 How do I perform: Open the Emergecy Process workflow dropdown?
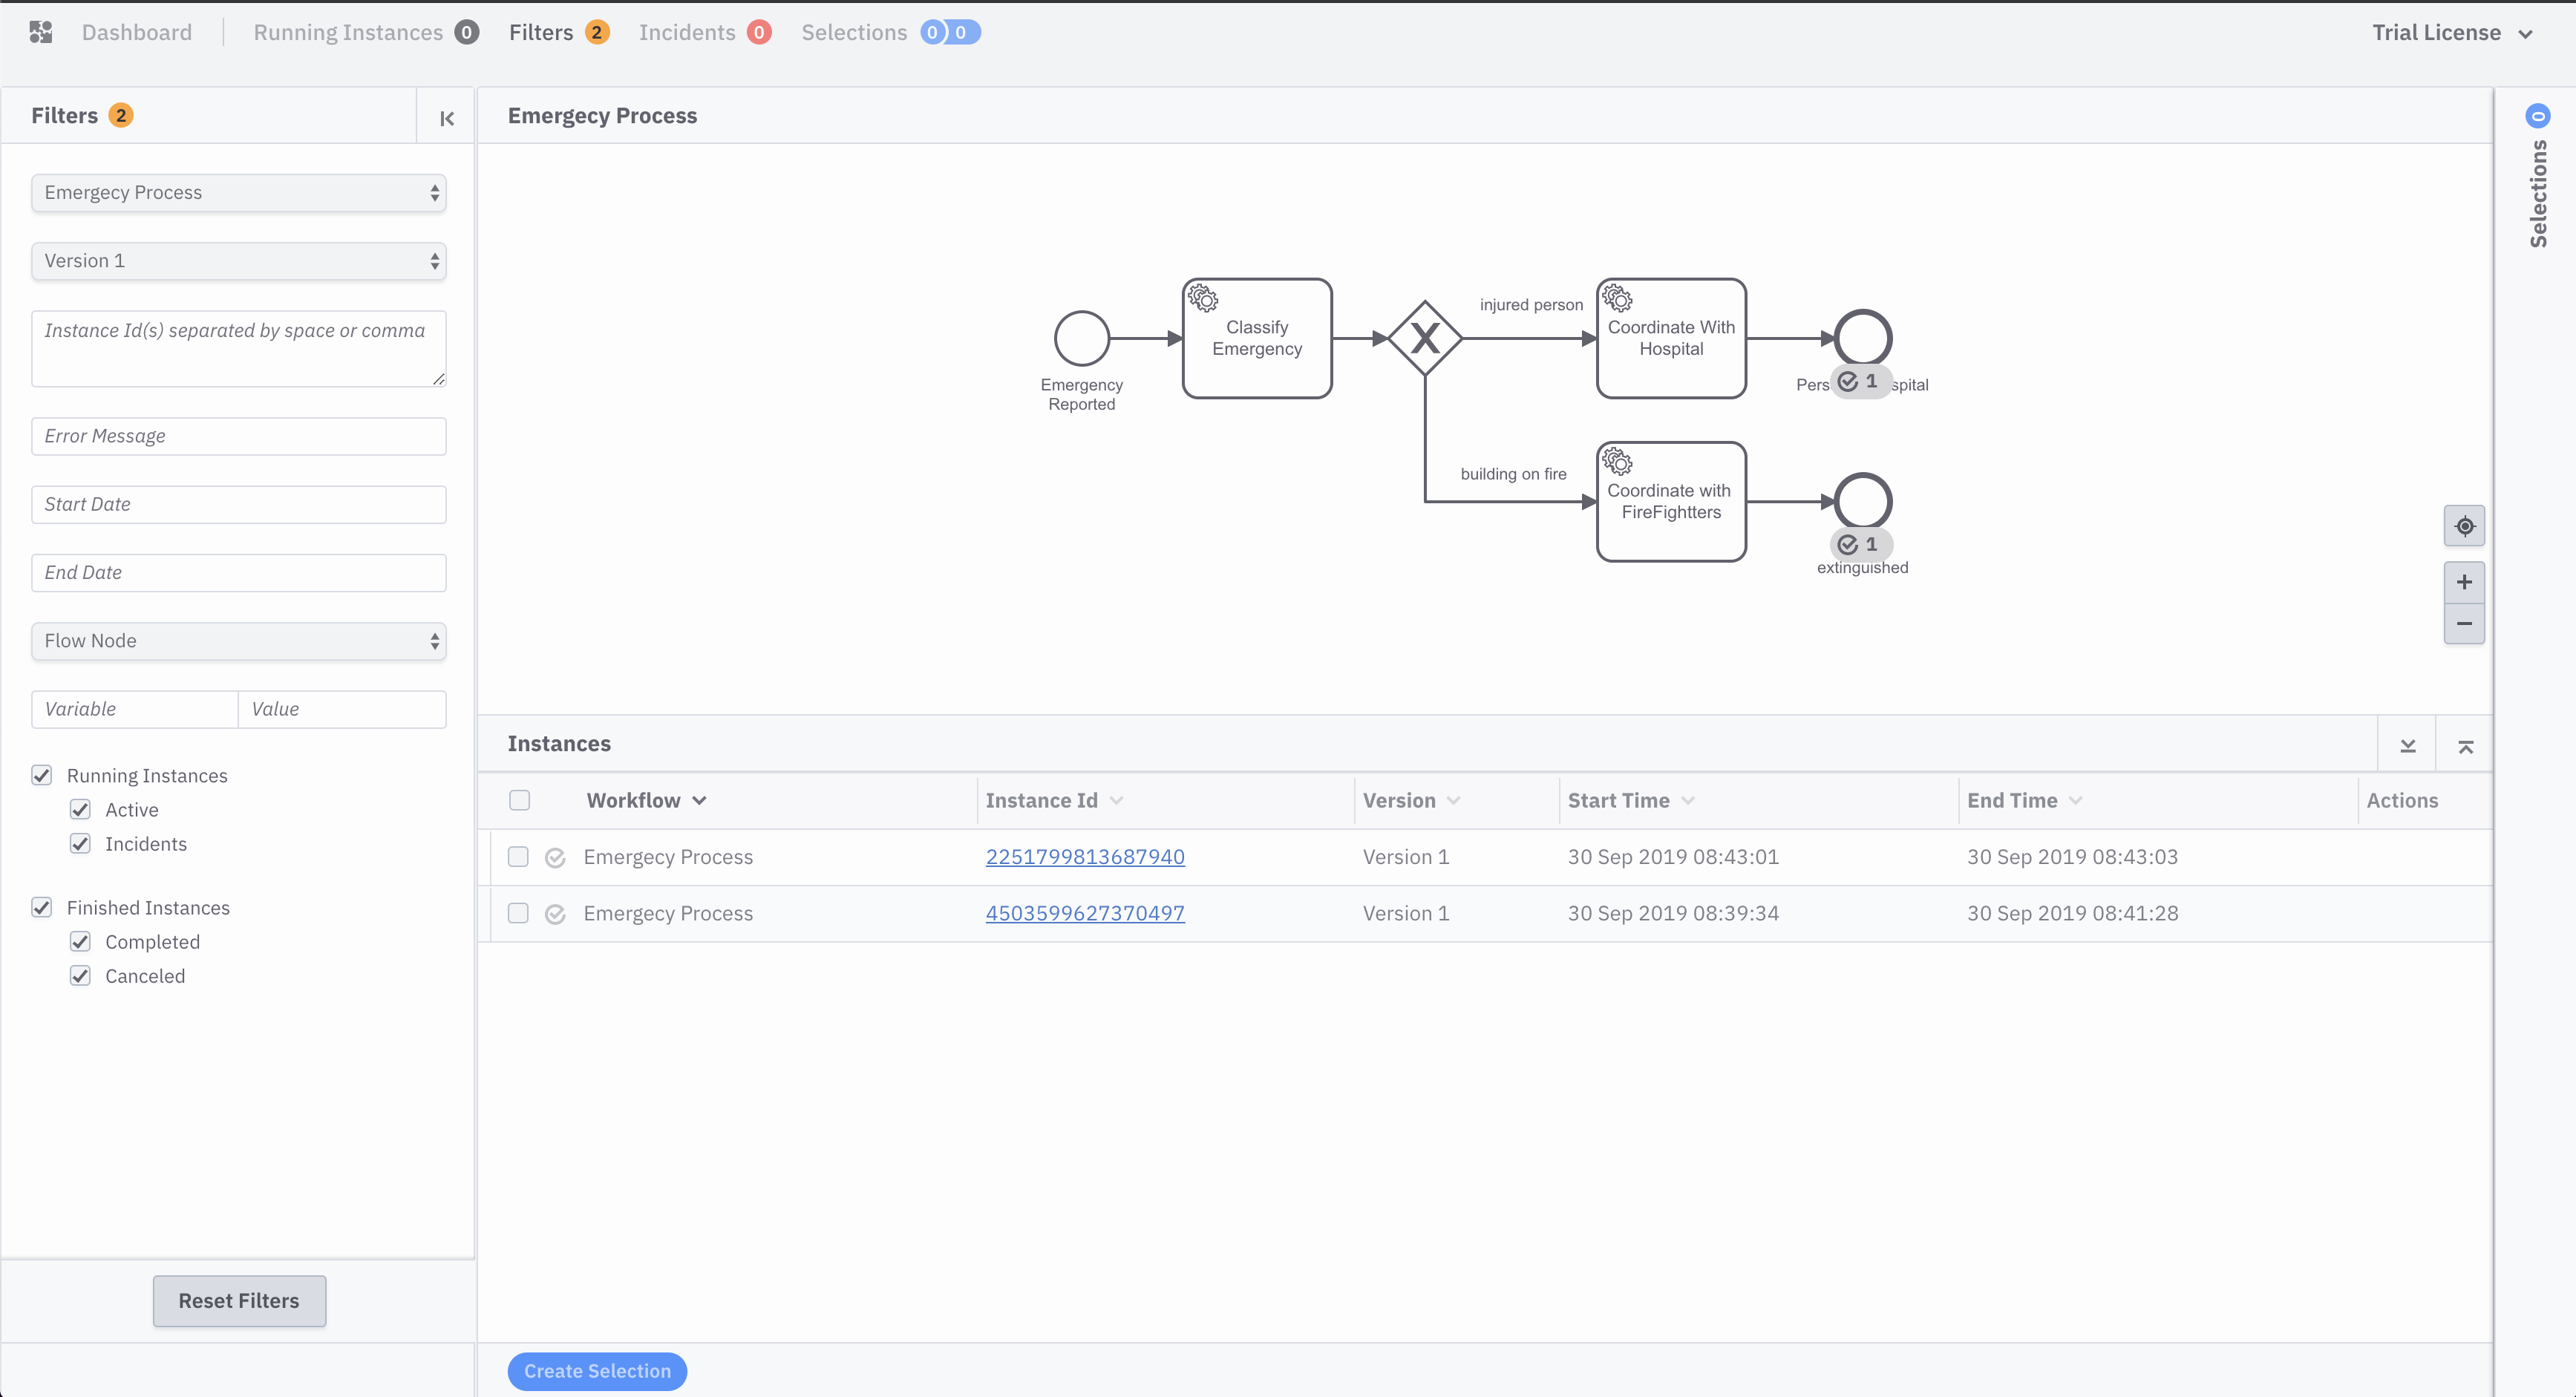(238, 192)
